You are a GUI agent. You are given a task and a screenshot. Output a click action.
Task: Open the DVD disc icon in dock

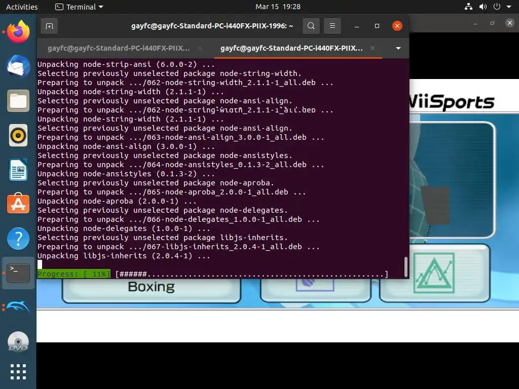[18, 342]
